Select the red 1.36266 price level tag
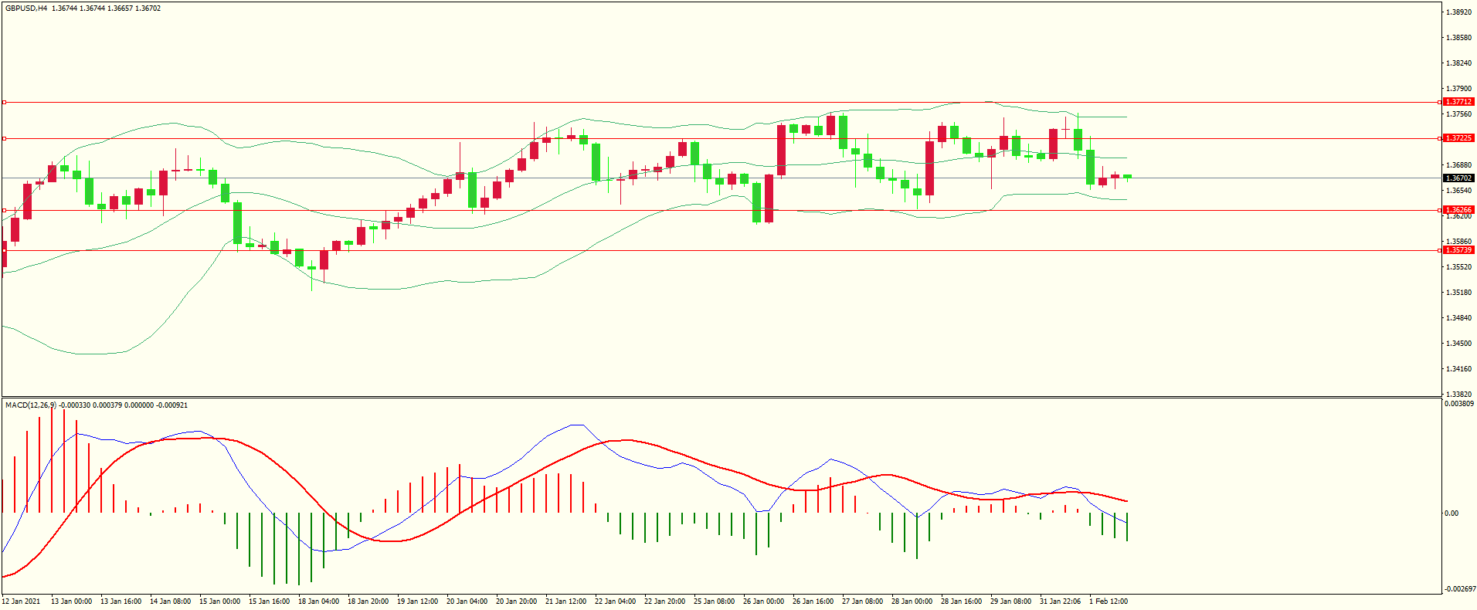Viewport: 1477px width, 610px height. [1458, 210]
